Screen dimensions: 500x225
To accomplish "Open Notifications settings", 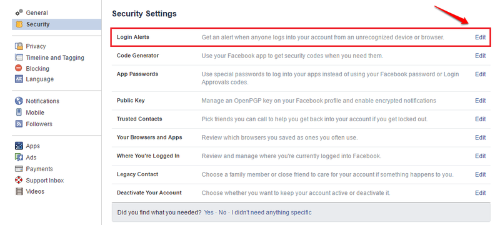I will (x=42, y=101).
